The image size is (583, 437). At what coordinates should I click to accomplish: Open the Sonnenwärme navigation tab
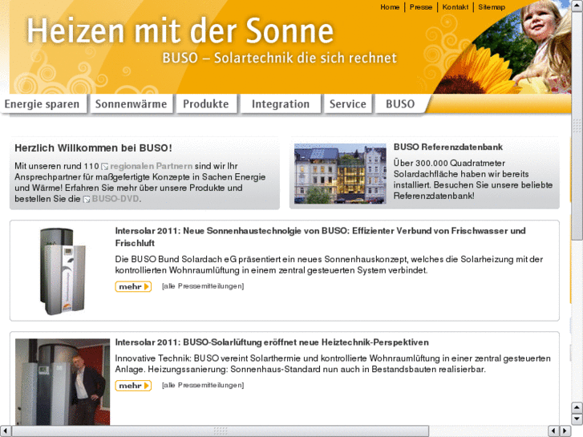[x=132, y=103]
